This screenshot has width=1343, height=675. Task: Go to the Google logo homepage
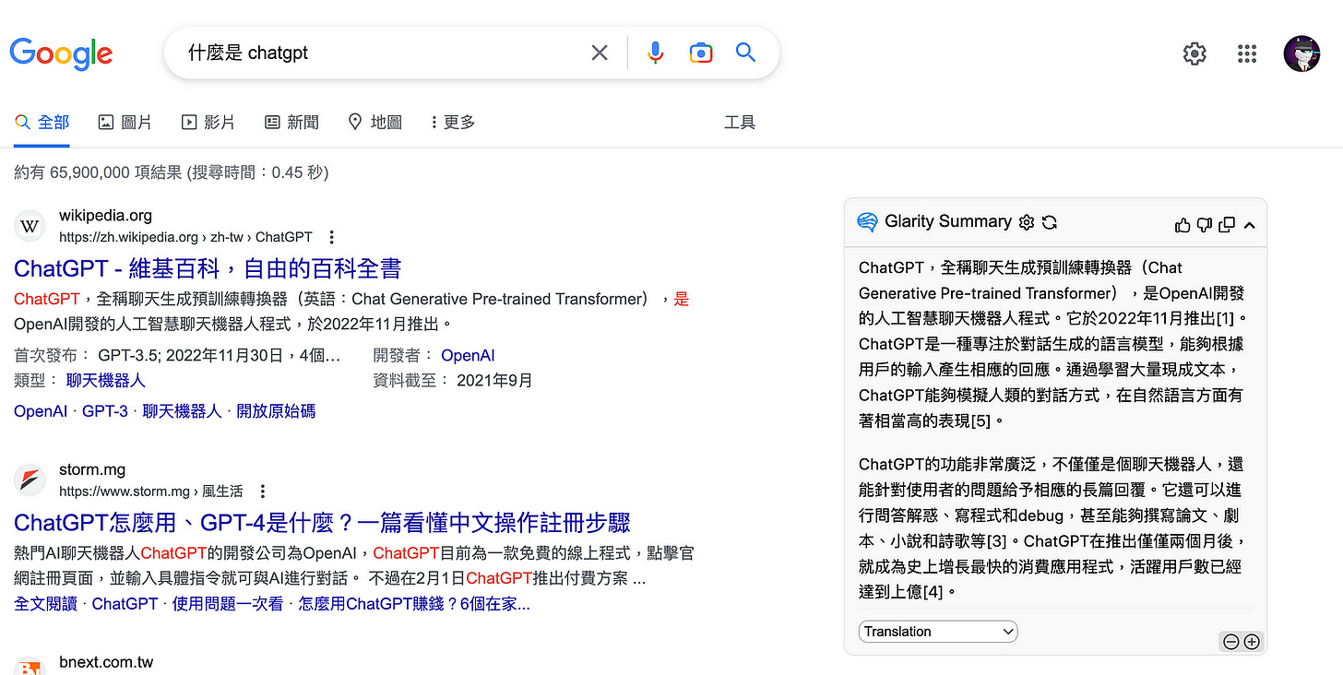61,53
